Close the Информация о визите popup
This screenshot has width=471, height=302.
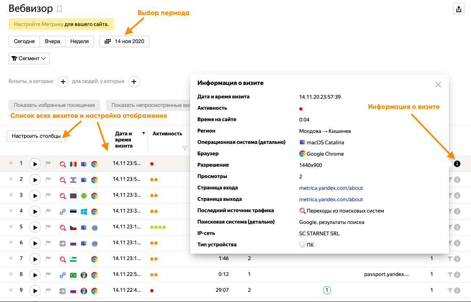[x=438, y=85]
